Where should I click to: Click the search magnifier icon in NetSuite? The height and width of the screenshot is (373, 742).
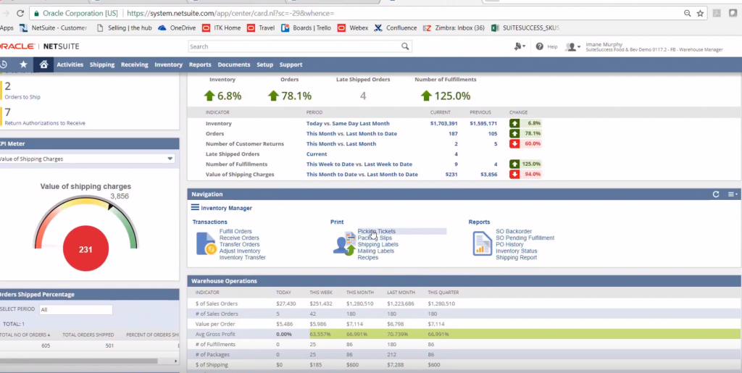[x=405, y=46]
